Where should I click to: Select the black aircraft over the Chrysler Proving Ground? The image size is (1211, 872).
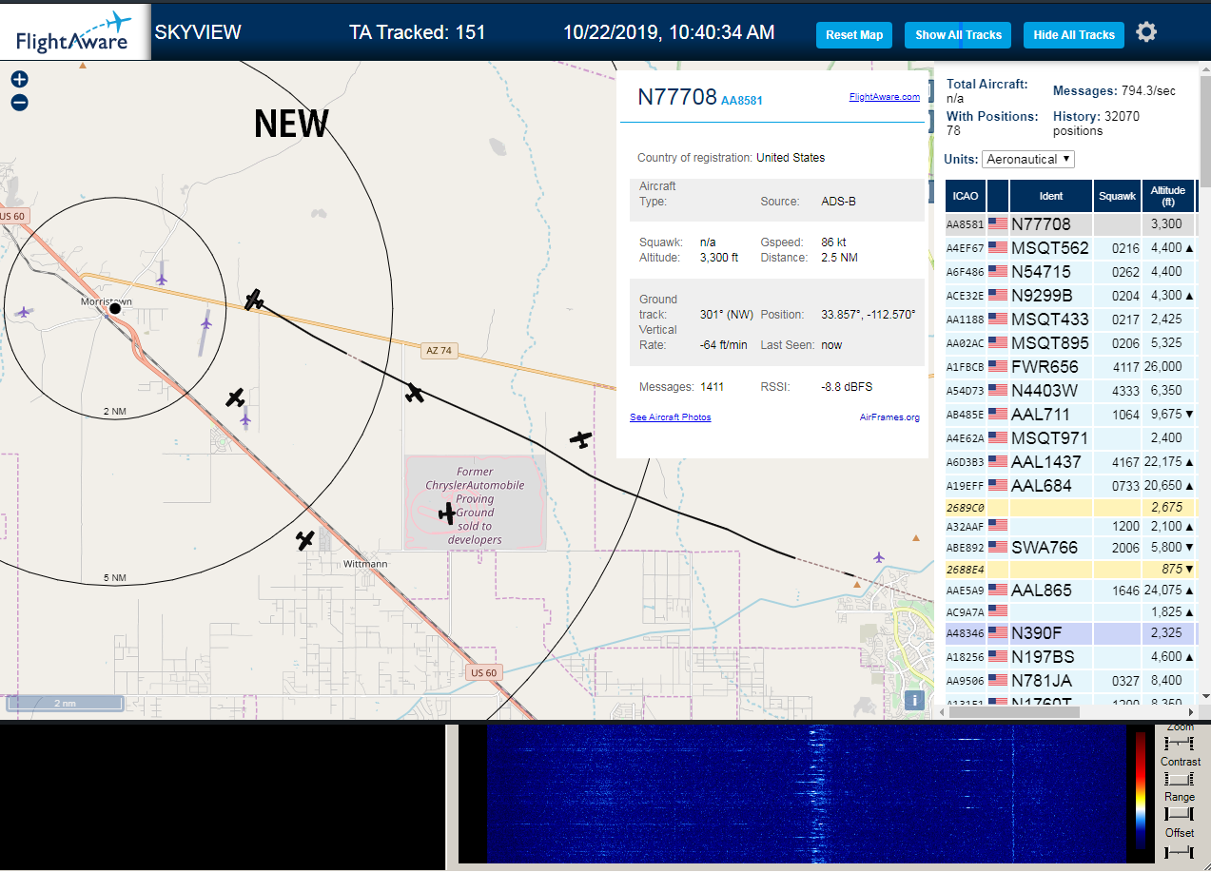click(446, 514)
